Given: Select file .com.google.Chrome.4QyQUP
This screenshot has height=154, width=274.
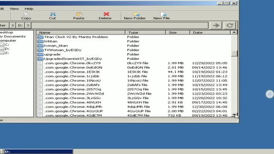Looking at the screenshot, I should [74, 111].
